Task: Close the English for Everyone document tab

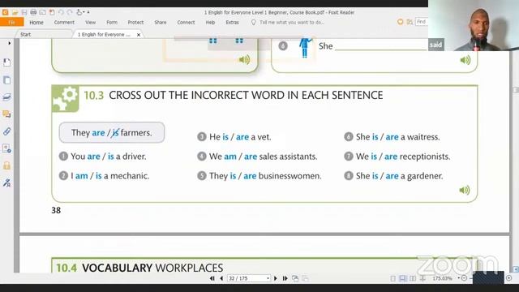Action: (139, 34)
